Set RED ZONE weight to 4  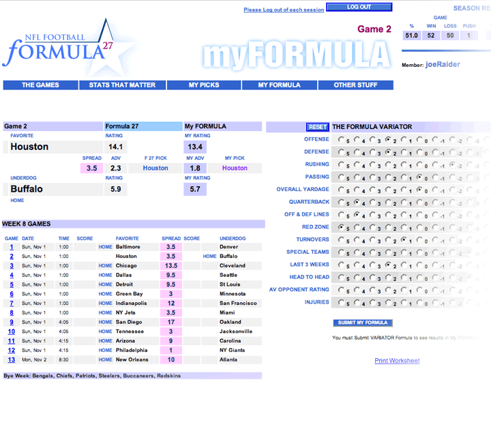click(357, 227)
